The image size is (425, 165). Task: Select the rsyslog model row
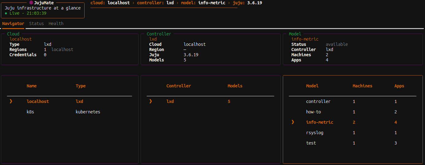(315, 133)
